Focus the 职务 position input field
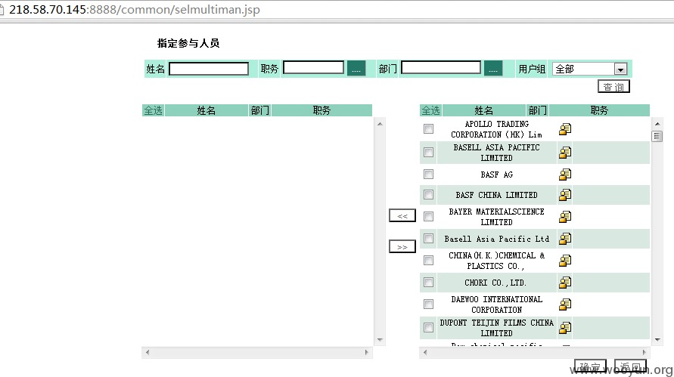Screen dimensions: 674x377 click(314, 67)
